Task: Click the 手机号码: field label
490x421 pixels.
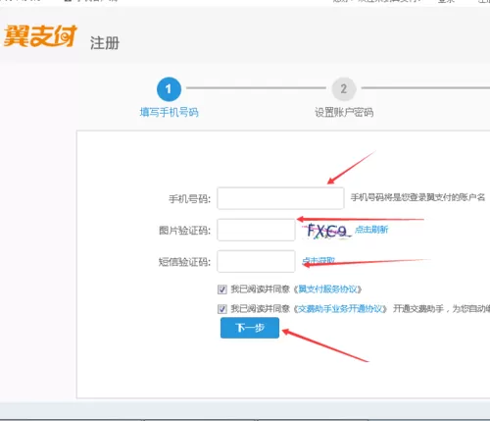Action: (189, 198)
